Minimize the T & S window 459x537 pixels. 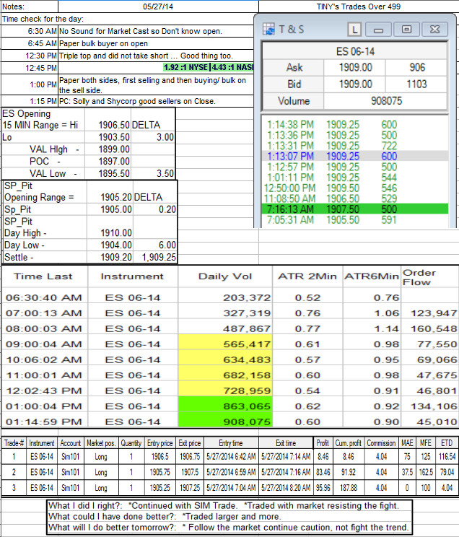(378, 30)
